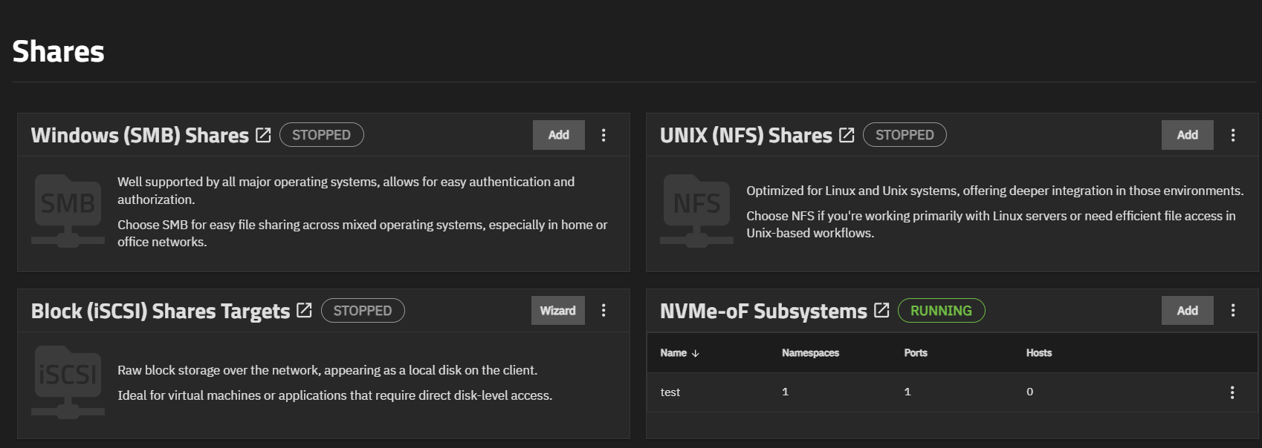Image resolution: width=1262 pixels, height=448 pixels.
Task: Open NVMe-oF Subsystems three-dot menu
Action: click(1233, 310)
